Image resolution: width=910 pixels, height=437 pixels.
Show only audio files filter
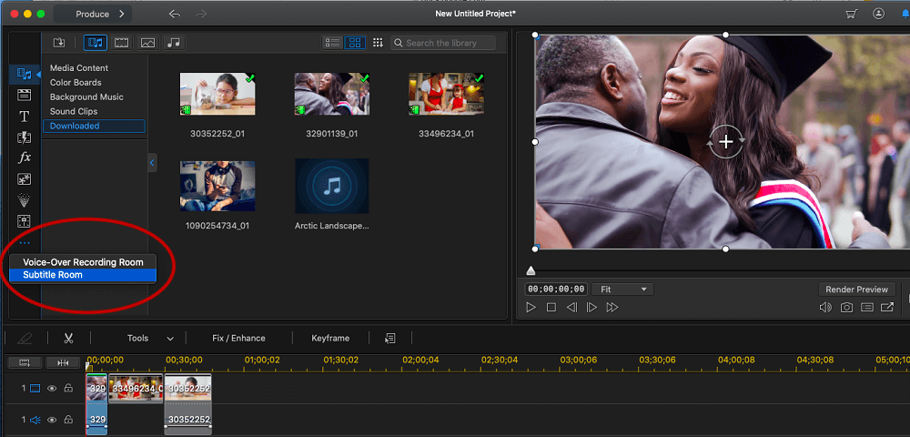(x=174, y=43)
